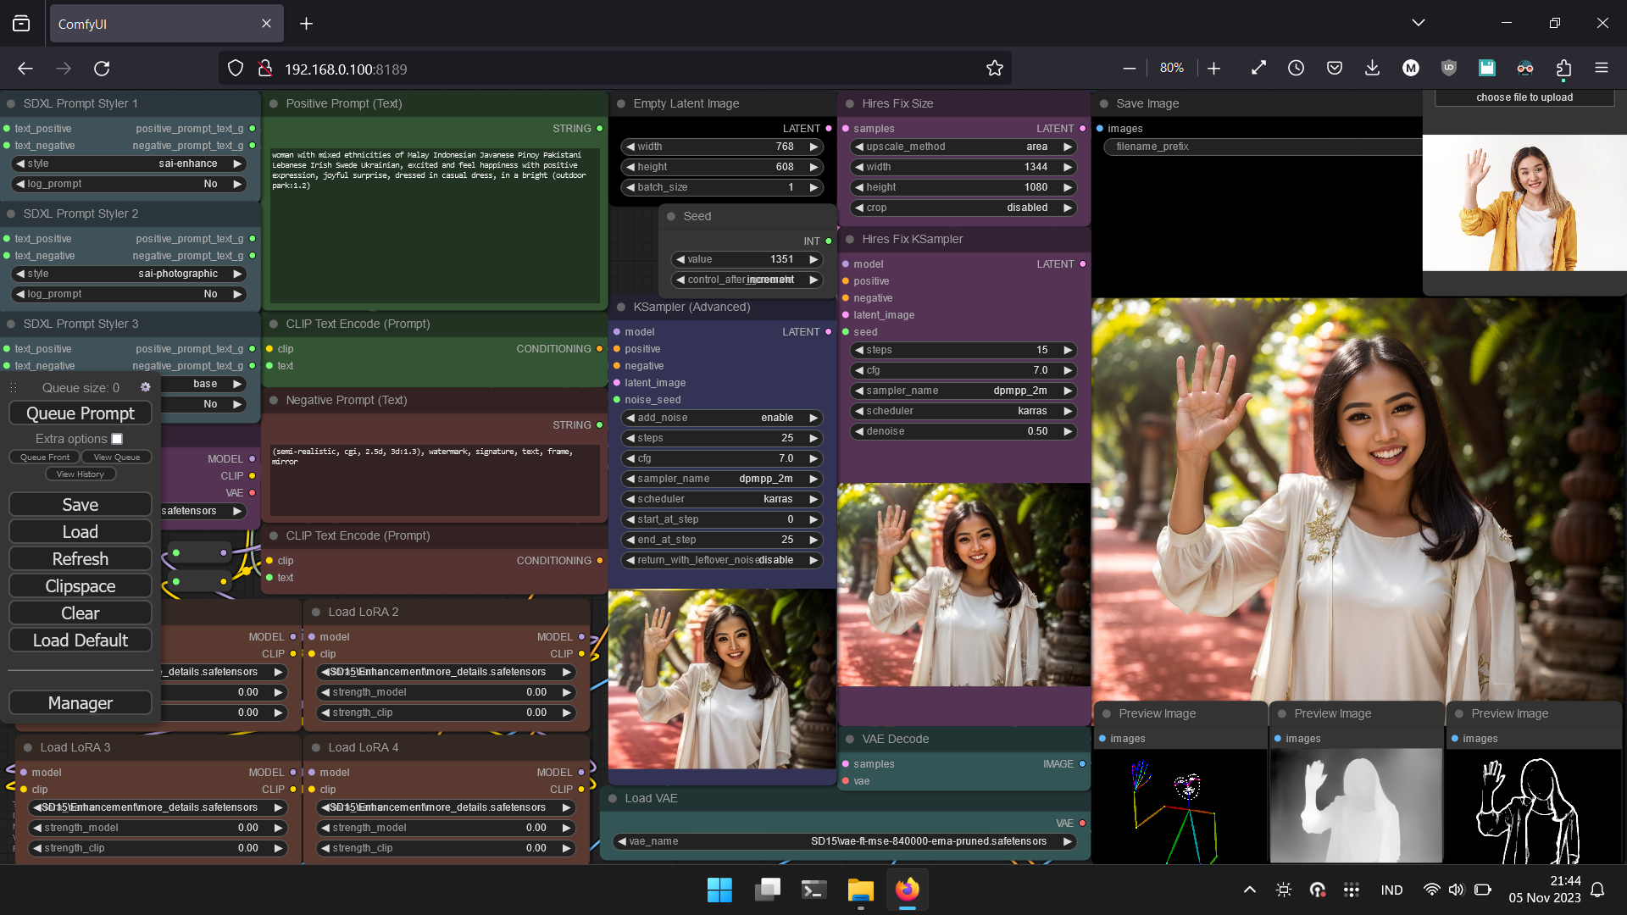Open File Explorer from the taskbar
This screenshot has width=1627, height=915.
860,890
